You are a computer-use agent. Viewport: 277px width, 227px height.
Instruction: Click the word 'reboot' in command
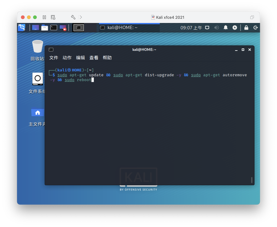pyautogui.click(x=84, y=80)
